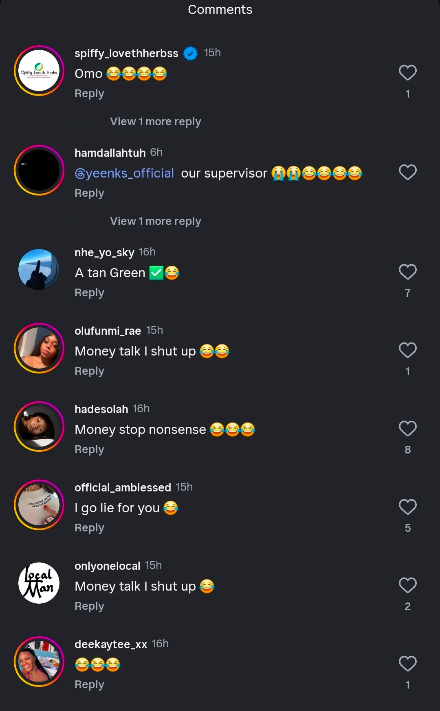Screen dimensions: 440x711
Task: Expand replies under spiffy_lovethherbss's comment
Action: [155, 122]
